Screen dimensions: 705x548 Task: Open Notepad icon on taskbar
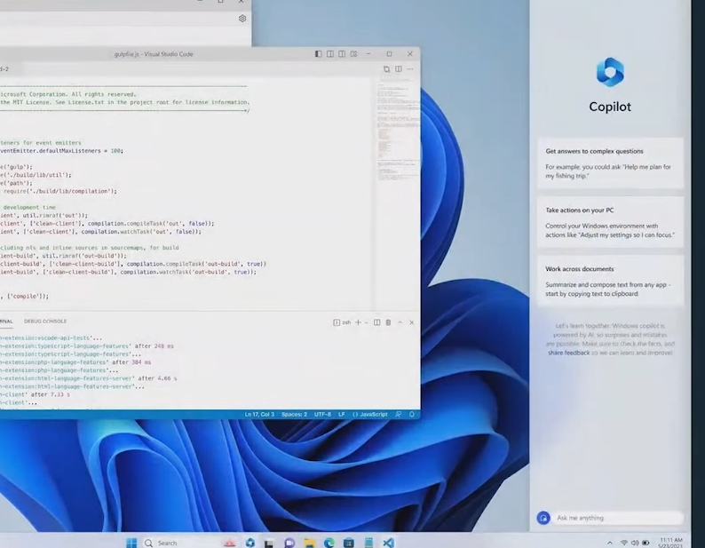point(368,543)
